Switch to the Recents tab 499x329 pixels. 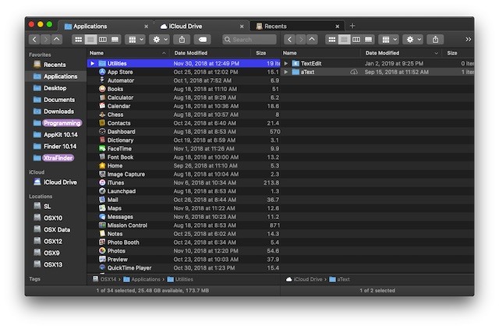click(296, 26)
